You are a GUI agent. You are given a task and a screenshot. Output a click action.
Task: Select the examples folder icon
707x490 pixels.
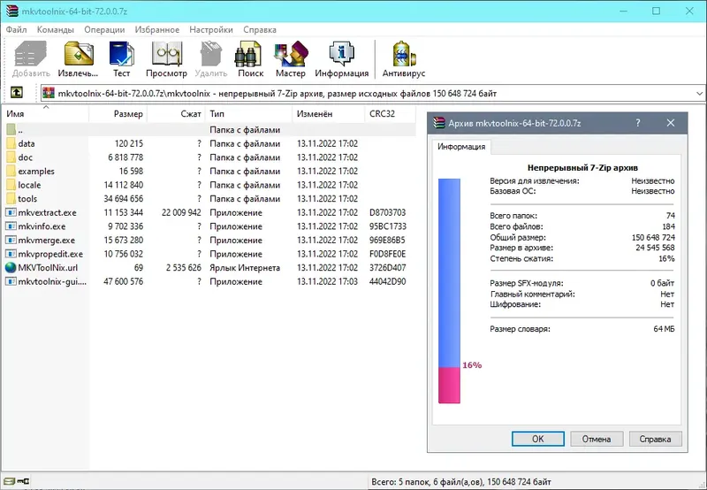point(11,171)
